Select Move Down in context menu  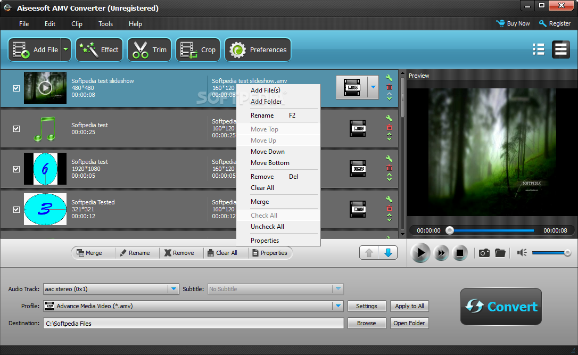[x=278, y=152]
